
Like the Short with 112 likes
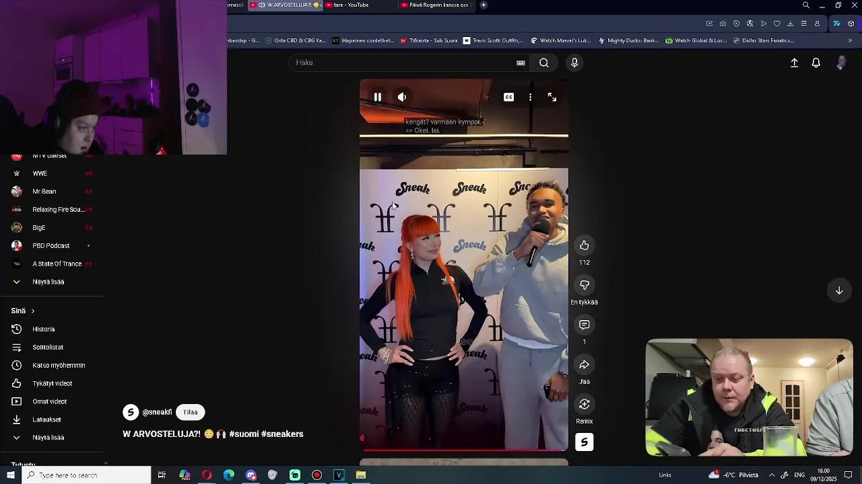(585, 245)
